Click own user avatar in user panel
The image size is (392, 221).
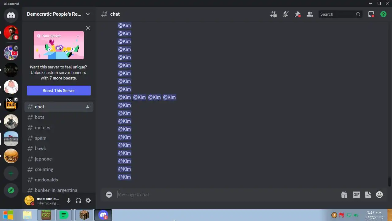[x=29, y=200]
